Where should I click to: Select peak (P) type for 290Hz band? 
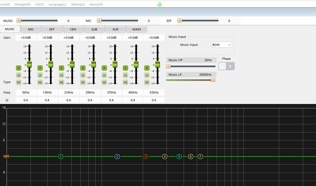pos(83,68)
